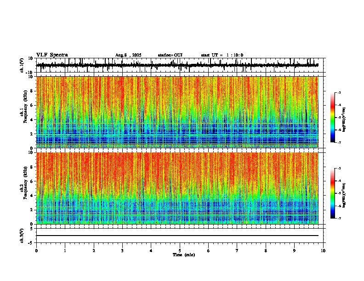Select the date text "Aug.8, 2025"
This screenshot has height=281, width=364.
(x=128, y=55)
